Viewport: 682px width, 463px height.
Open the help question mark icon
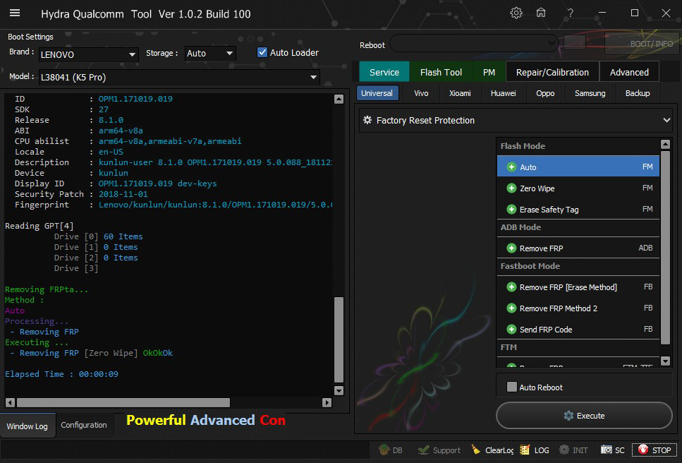point(570,13)
